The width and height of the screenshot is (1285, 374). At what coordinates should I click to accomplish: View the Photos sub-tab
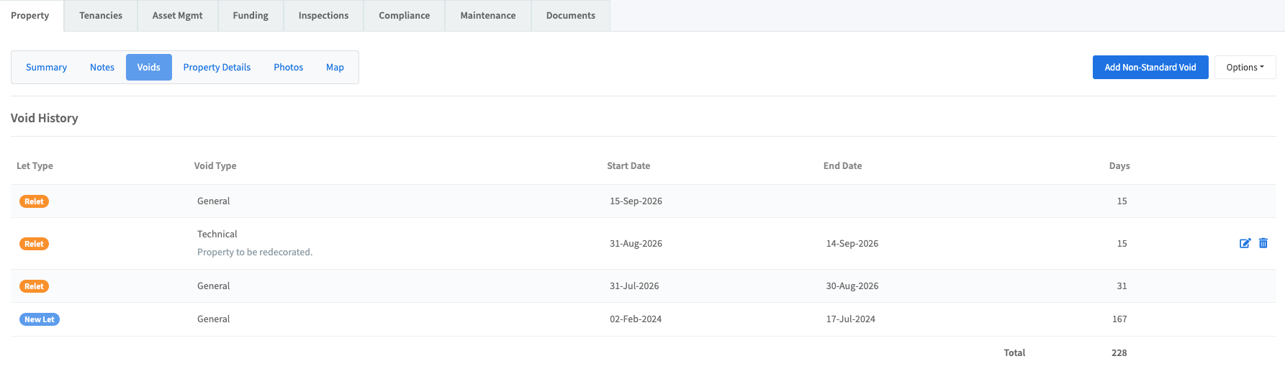coord(288,67)
